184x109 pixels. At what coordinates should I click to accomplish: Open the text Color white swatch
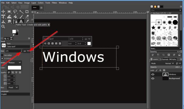pos(14,68)
